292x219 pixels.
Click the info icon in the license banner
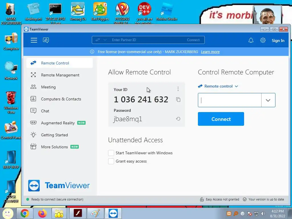pos(92,52)
